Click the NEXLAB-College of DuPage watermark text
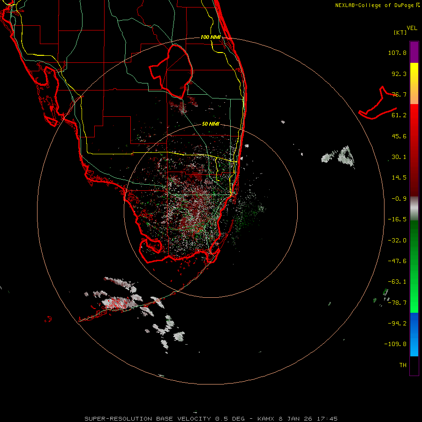Screen dimensions: 422x422 coord(377,5)
